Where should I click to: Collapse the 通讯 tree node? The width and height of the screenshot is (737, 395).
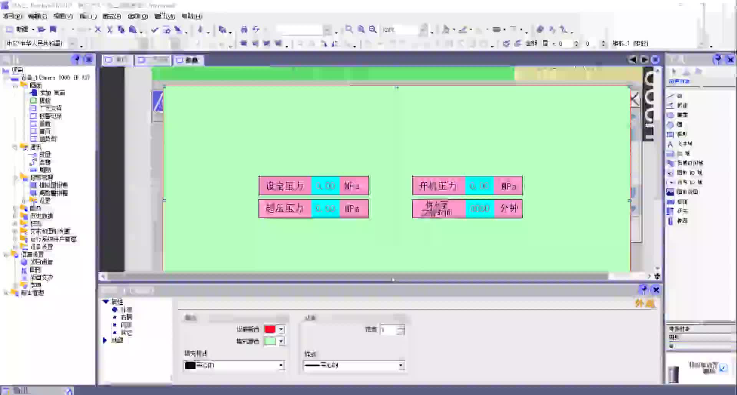(x=15, y=147)
